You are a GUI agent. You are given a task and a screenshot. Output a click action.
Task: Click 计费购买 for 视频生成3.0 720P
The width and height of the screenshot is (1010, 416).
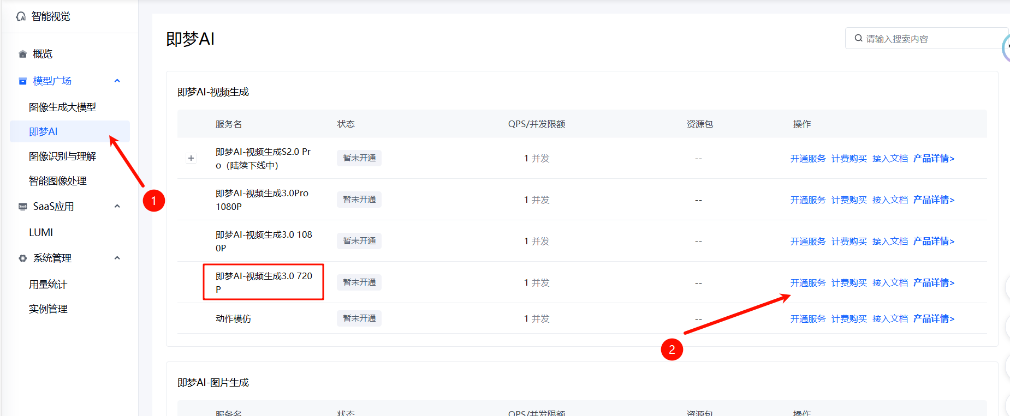[x=849, y=282]
